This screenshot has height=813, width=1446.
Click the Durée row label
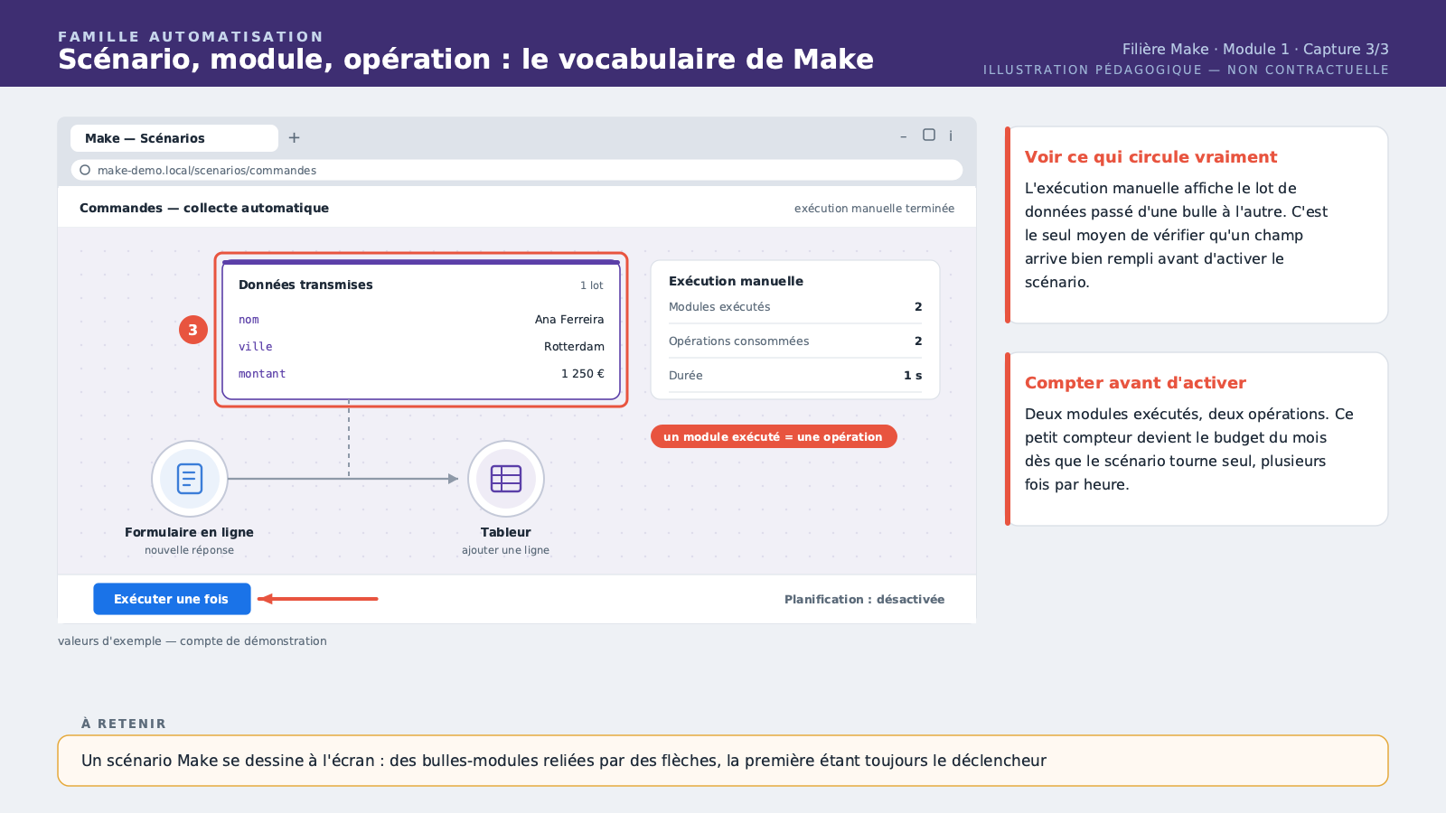pos(686,376)
